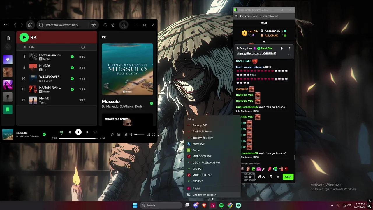Toggle saved check for WILDFLOWER

click(x=72, y=78)
